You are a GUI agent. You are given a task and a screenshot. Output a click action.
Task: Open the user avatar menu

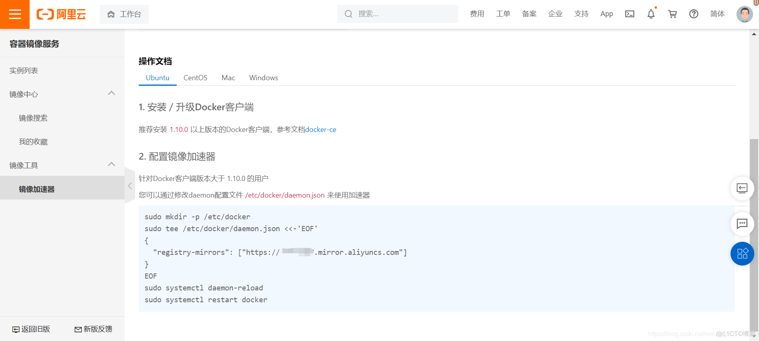point(744,14)
